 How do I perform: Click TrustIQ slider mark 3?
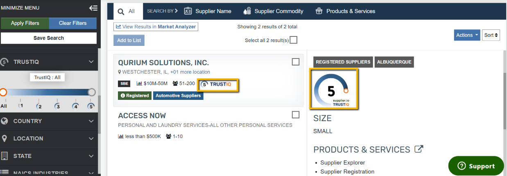pyautogui.click(x=57, y=106)
